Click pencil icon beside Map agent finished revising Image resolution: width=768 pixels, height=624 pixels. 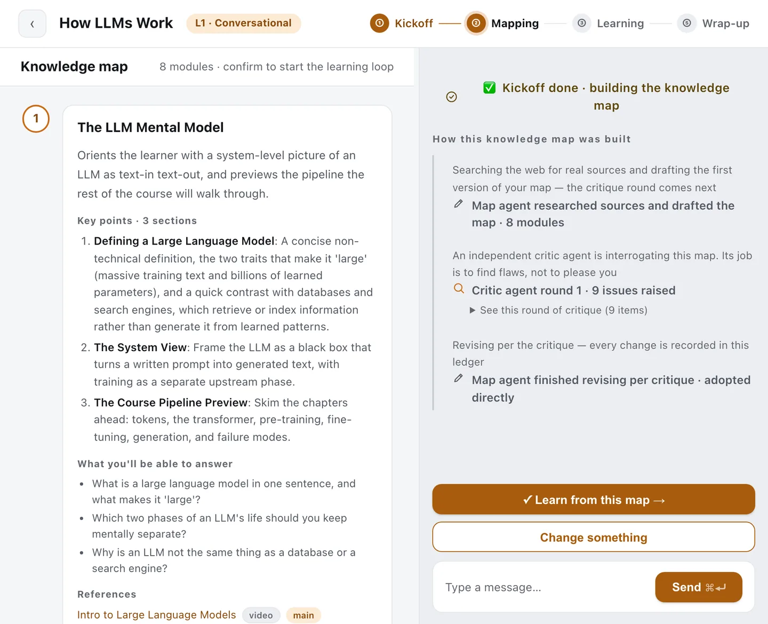tap(458, 378)
